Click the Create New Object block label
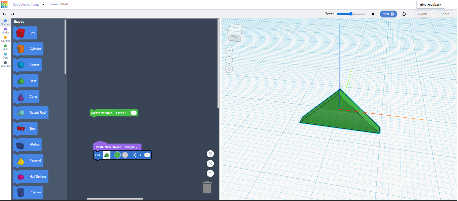This screenshot has height=201, width=458. tap(108, 147)
